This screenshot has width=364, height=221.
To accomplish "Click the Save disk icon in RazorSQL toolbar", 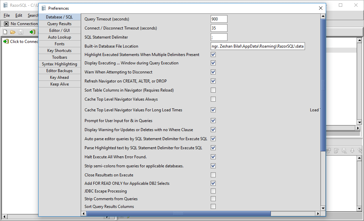I will [21, 32].
